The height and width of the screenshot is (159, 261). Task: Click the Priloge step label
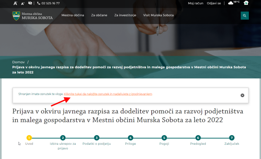[x=130, y=144]
